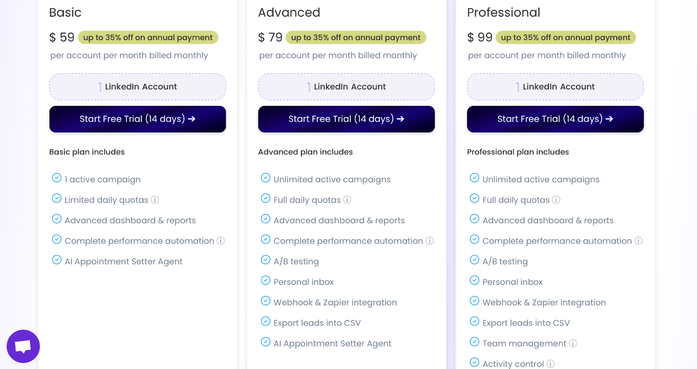Click the checkmark beside Personal inbox in Professional
The height and width of the screenshot is (369, 697).
coord(474,280)
